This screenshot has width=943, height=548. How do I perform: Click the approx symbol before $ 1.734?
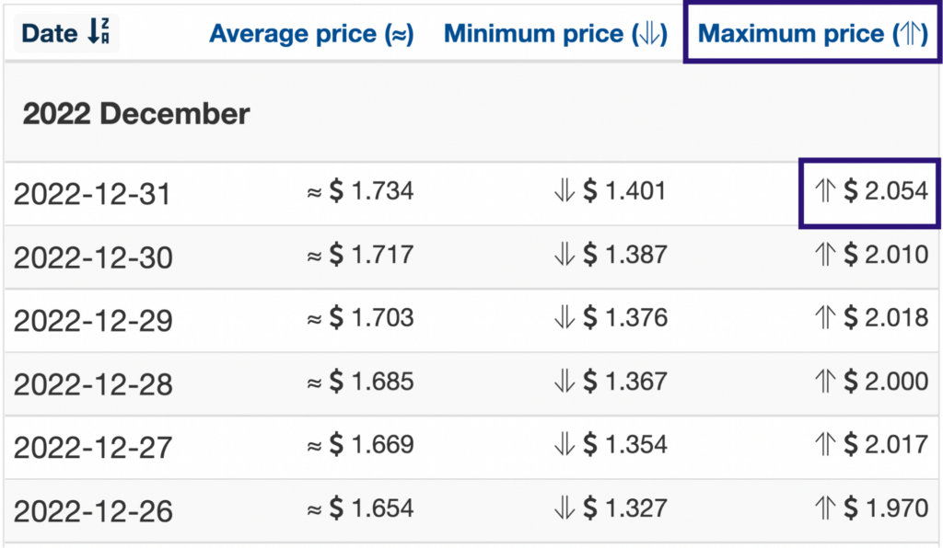(x=314, y=193)
